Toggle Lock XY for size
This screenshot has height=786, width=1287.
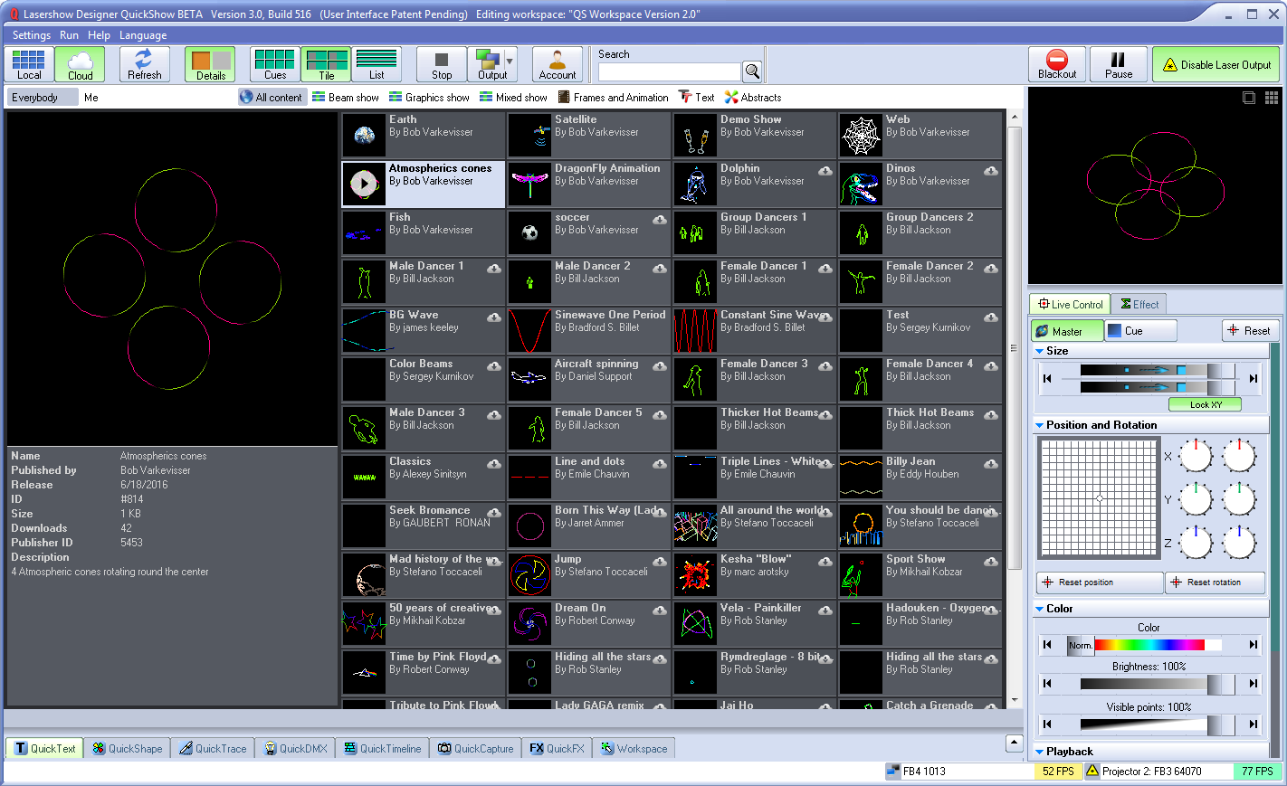tap(1205, 404)
